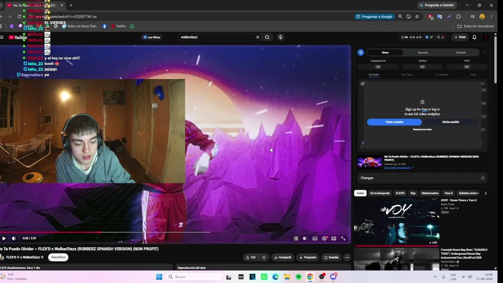Open the Windows Start menu
The width and height of the screenshot is (503, 283).
159,277
